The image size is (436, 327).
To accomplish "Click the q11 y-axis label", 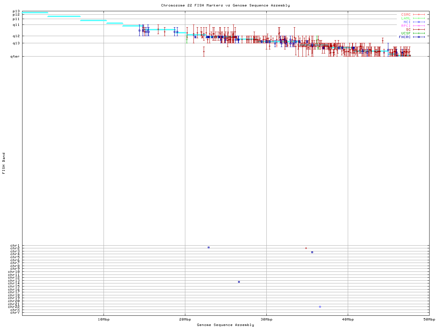I will [x=16, y=25].
